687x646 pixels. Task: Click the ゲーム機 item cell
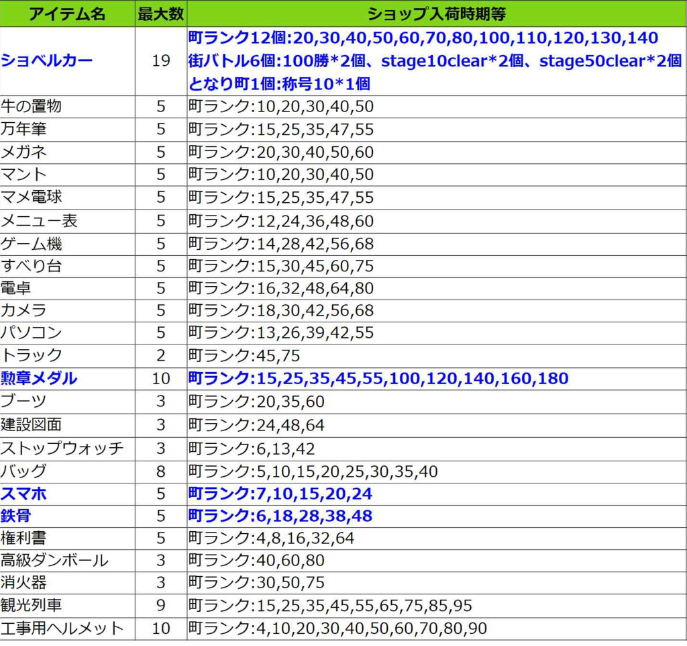tap(32, 244)
